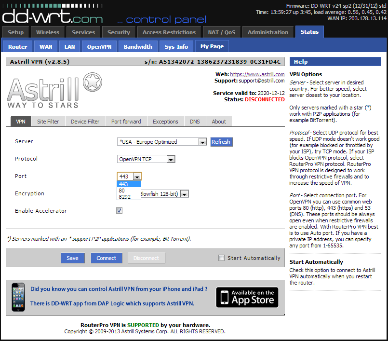Viewport: 388px width, 341px height.
Task: Switch to the Device Filter tab
Action: tap(85, 122)
